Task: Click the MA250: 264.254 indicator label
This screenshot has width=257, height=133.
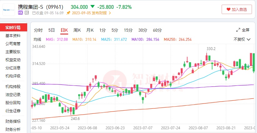Action: point(178,39)
